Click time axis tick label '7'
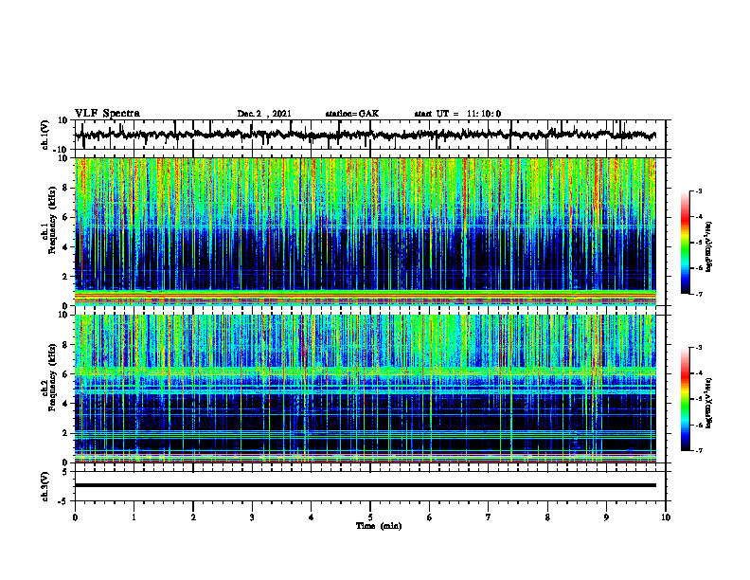Image resolution: width=750 pixels, height=580 pixels. pos(489,517)
